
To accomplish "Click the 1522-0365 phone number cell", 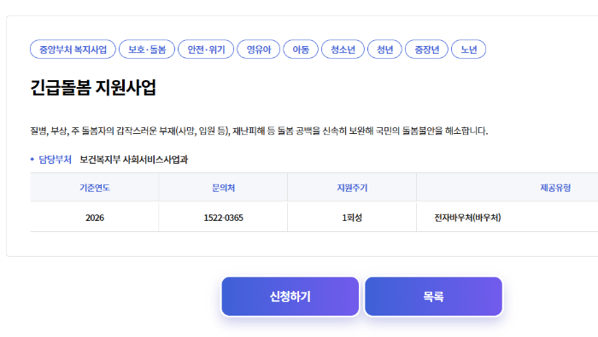I will coord(223,218).
